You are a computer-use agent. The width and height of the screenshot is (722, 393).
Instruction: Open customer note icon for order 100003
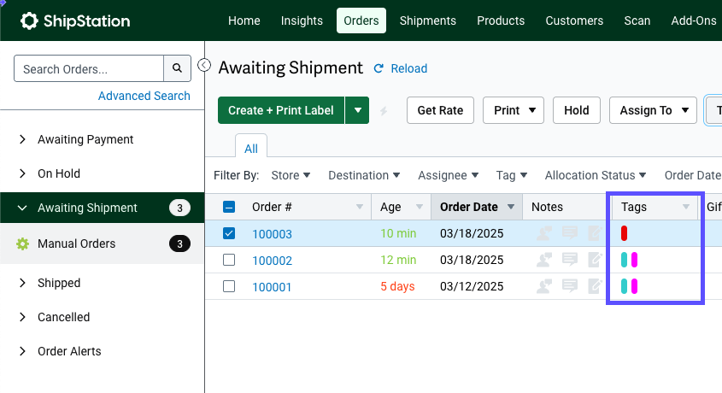(544, 233)
